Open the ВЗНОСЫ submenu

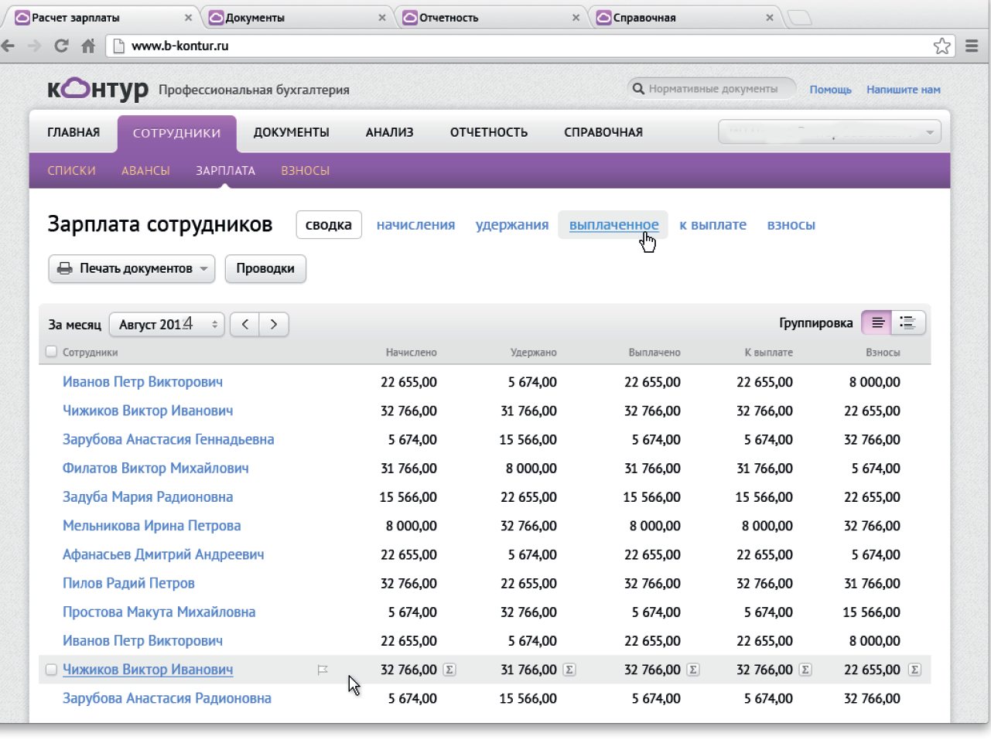tap(306, 171)
